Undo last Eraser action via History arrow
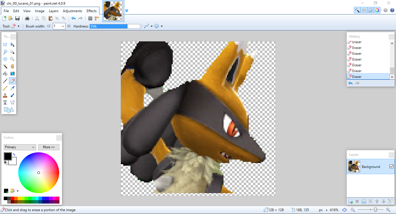 coord(350,83)
